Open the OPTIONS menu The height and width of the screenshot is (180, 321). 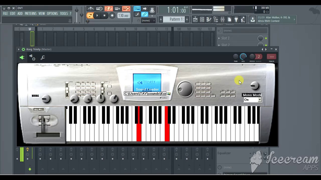(52, 13)
